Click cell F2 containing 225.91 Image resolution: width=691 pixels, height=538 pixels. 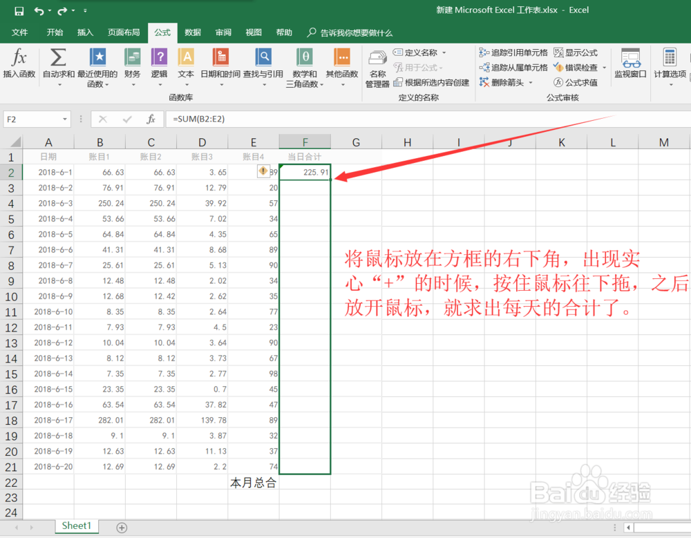pyautogui.click(x=305, y=172)
